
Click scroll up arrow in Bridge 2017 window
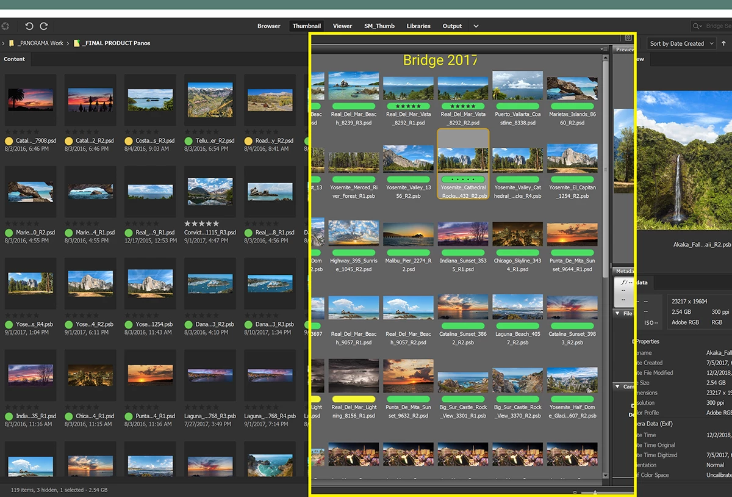[605, 59]
